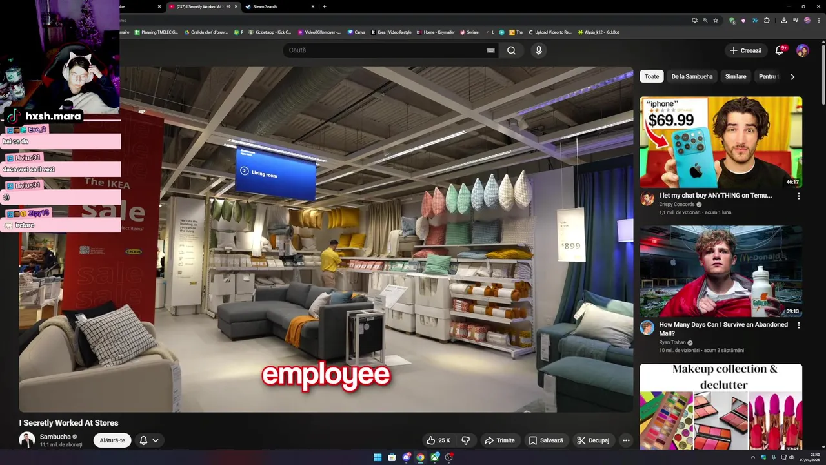
Task: Select the Similare filter chip
Action: pyautogui.click(x=736, y=76)
